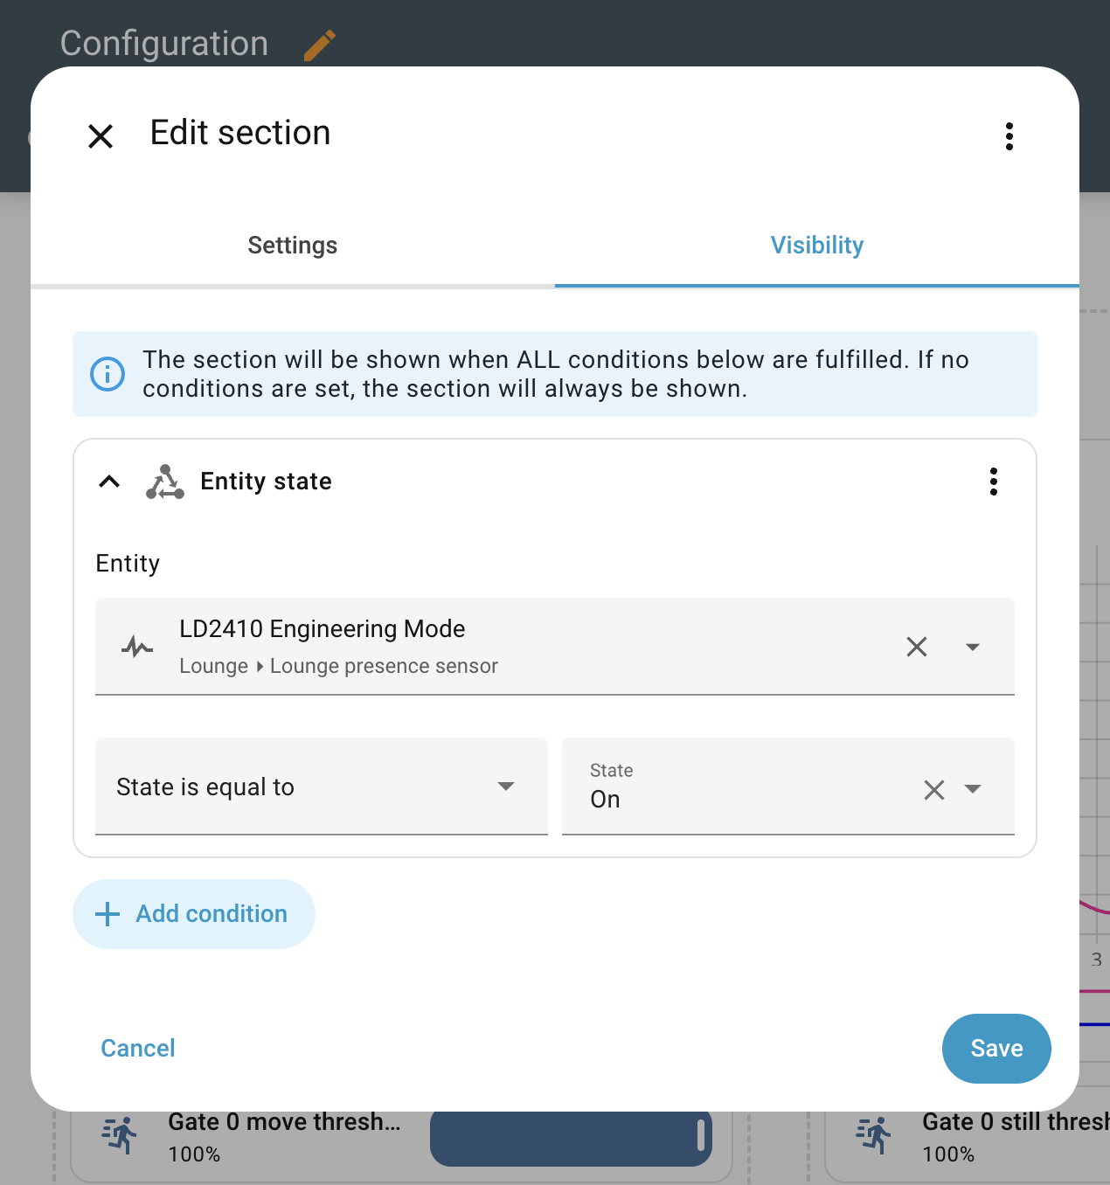Viewport: 1110px width, 1185px height.
Task: Open the dialog's three-dot overflow menu
Action: coord(1009,136)
